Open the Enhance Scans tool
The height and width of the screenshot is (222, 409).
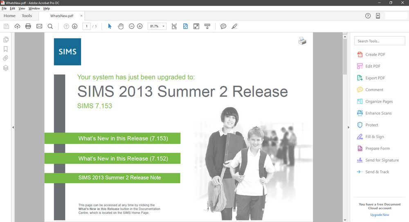(374, 113)
